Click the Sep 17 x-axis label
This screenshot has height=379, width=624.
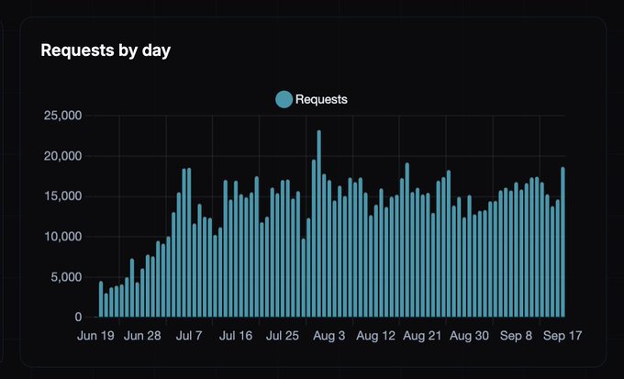(x=563, y=336)
